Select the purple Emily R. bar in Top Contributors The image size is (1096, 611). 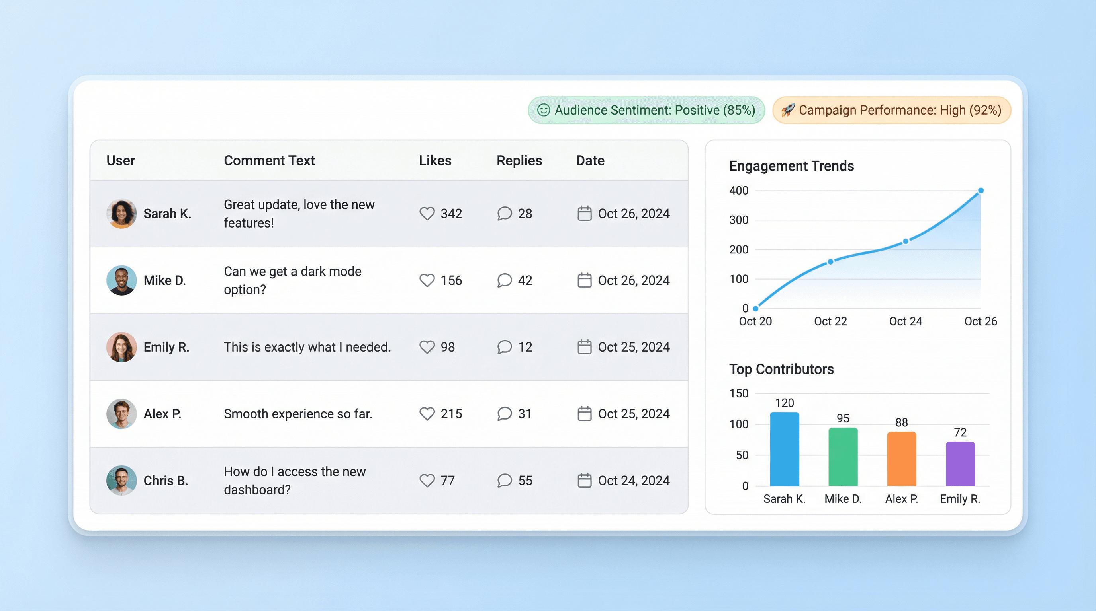coord(960,464)
